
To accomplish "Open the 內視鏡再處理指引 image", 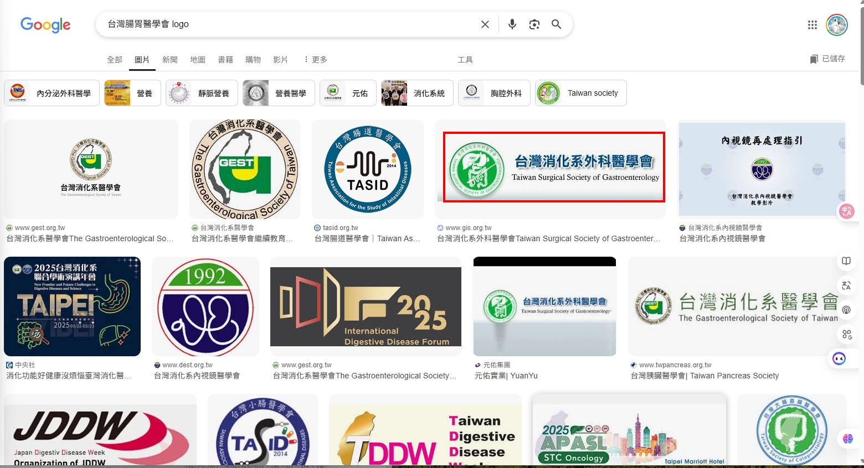I will click(x=762, y=169).
